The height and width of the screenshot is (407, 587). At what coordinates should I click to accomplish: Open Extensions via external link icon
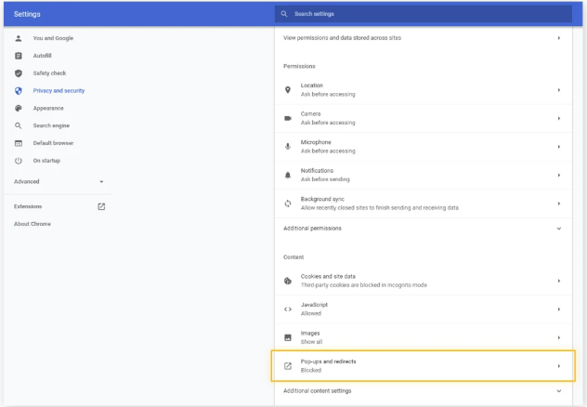click(101, 206)
